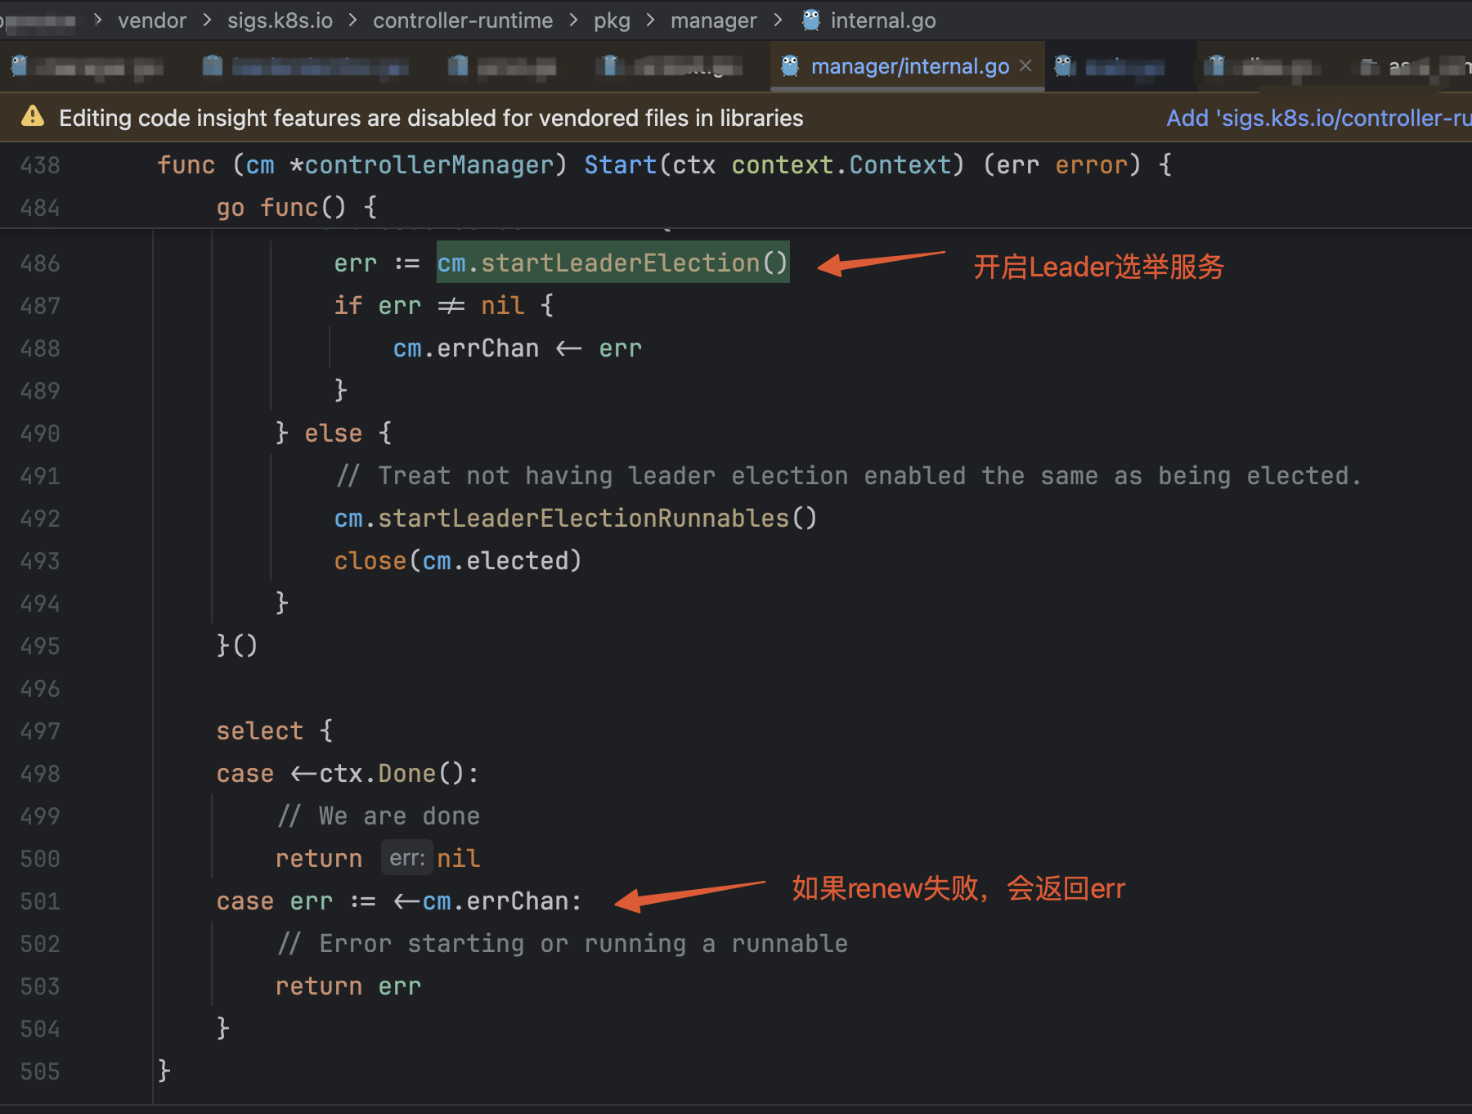This screenshot has width=1472, height=1114.
Task: Click the 'else' keyword on line 490
Action: (334, 433)
